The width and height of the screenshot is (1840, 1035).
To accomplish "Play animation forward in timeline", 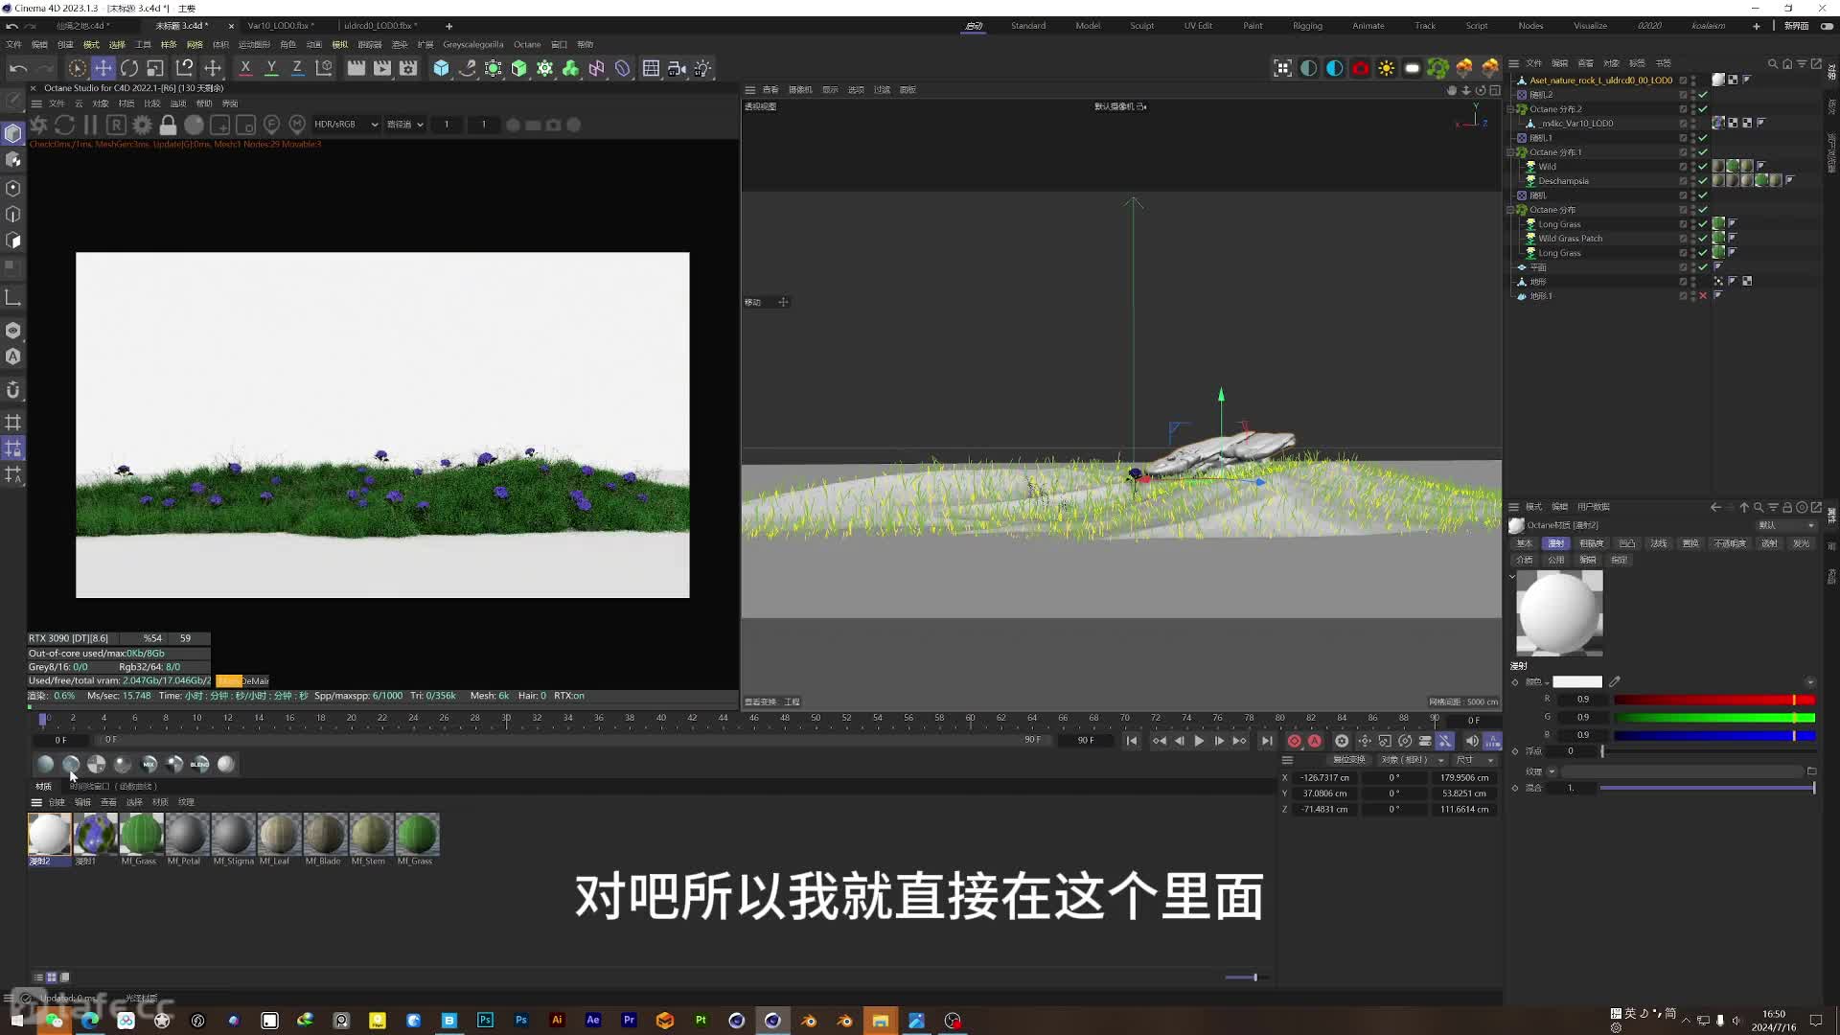I will click(x=1199, y=741).
